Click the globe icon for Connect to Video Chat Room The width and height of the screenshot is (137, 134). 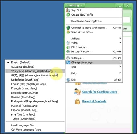point(68,28)
